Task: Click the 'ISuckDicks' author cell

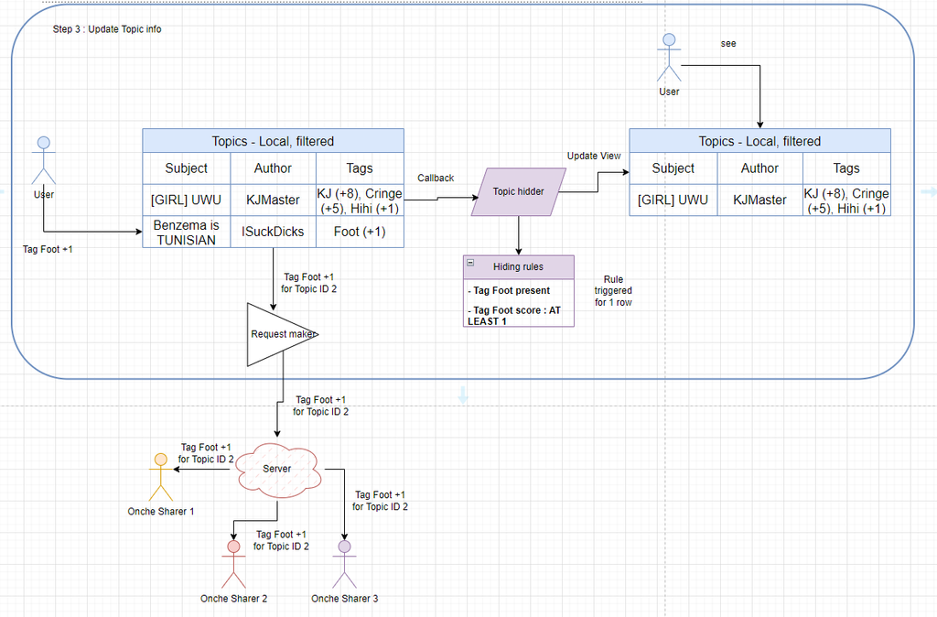Action: pyautogui.click(x=273, y=232)
